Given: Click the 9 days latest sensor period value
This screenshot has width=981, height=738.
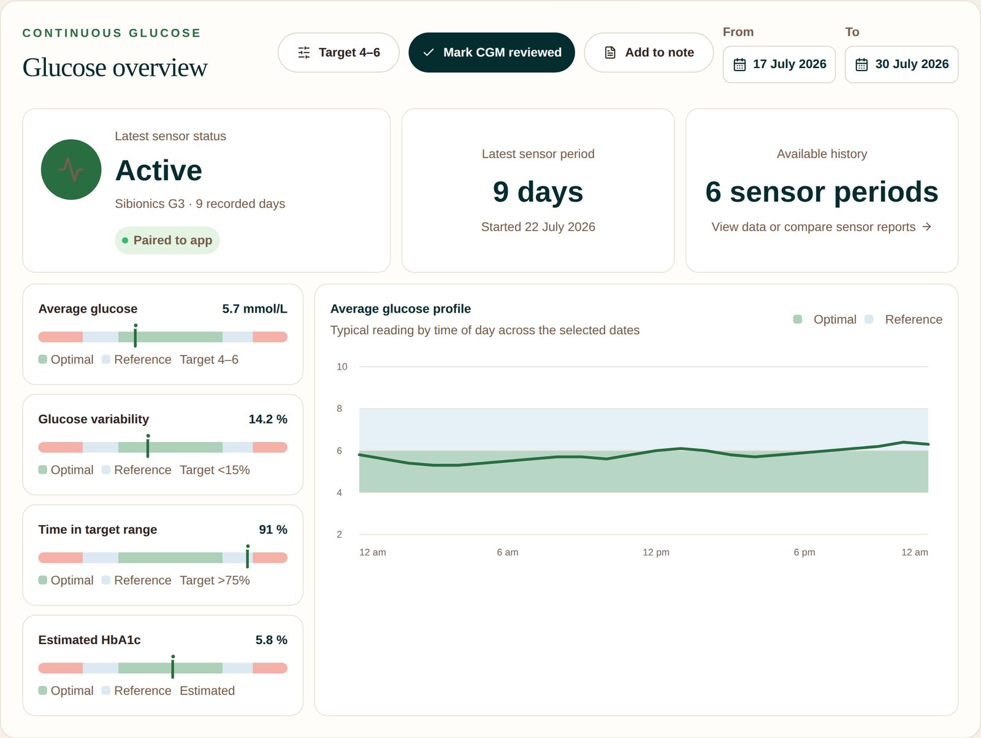Looking at the screenshot, I should (538, 192).
